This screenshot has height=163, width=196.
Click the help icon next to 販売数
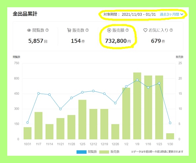pos(87,30)
